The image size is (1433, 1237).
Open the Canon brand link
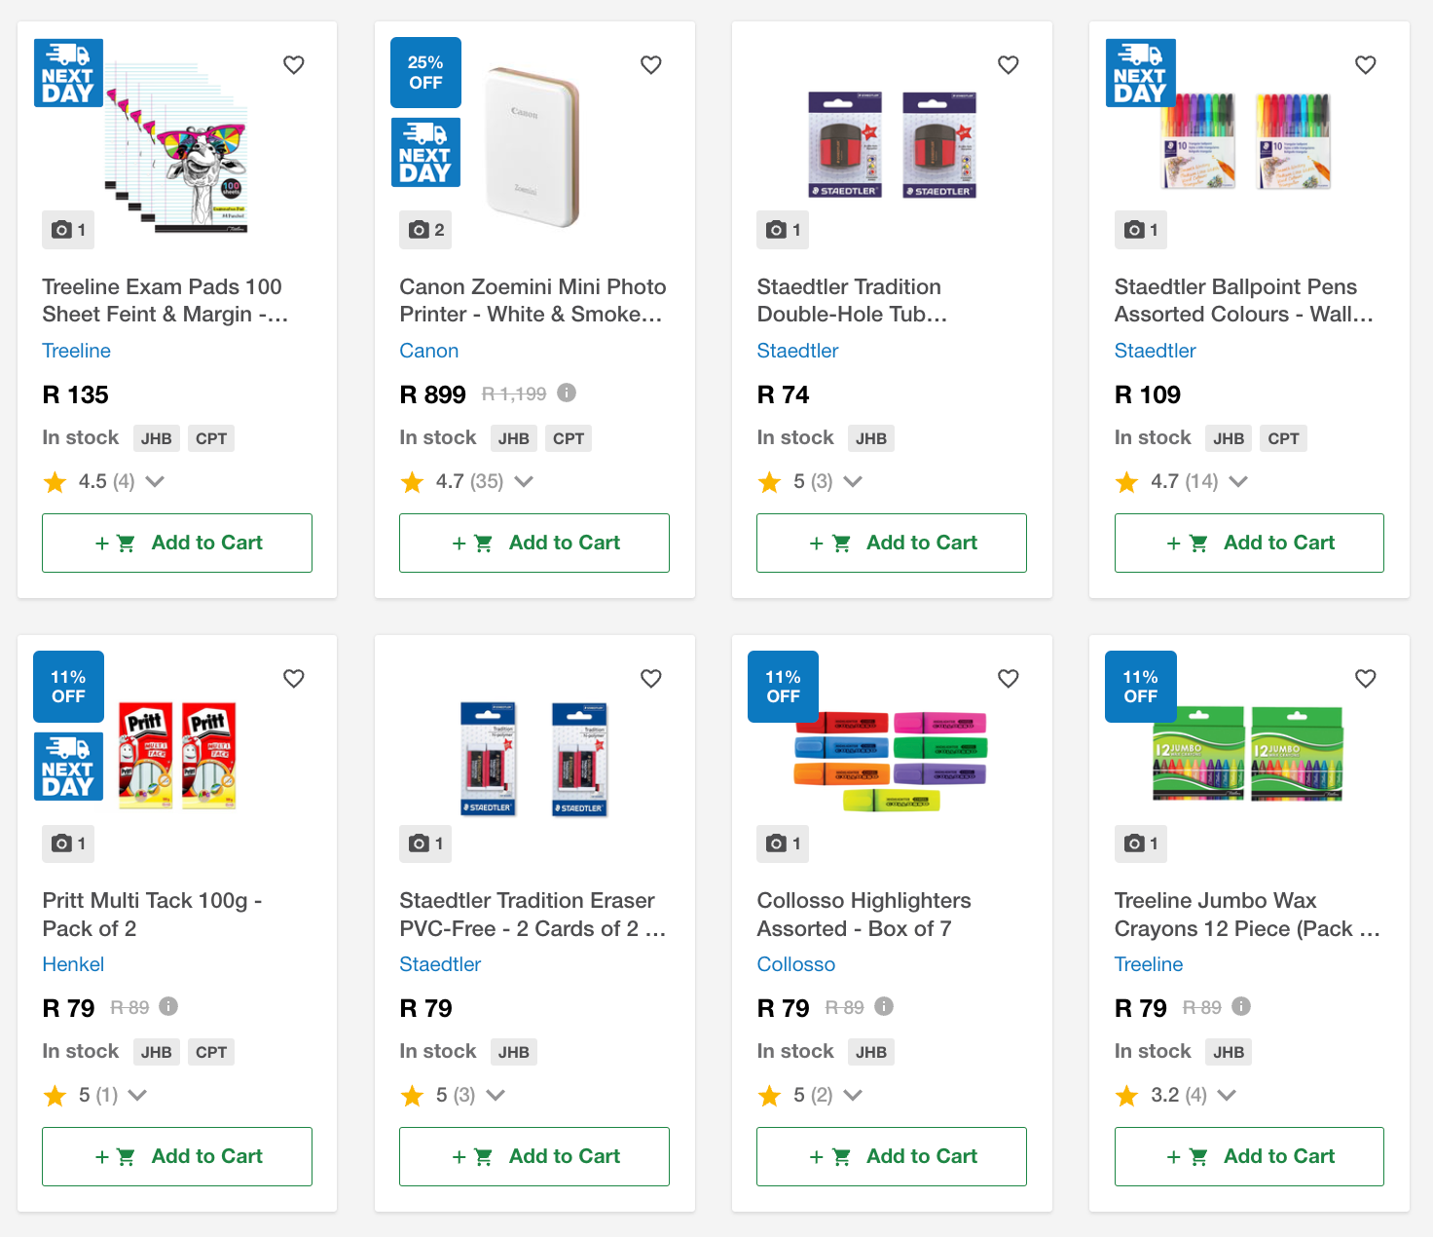(x=428, y=351)
